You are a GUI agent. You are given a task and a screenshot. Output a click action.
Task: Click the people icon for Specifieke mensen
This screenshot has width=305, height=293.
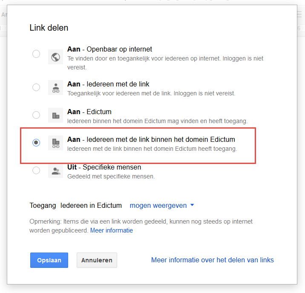[x=56, y=171]
